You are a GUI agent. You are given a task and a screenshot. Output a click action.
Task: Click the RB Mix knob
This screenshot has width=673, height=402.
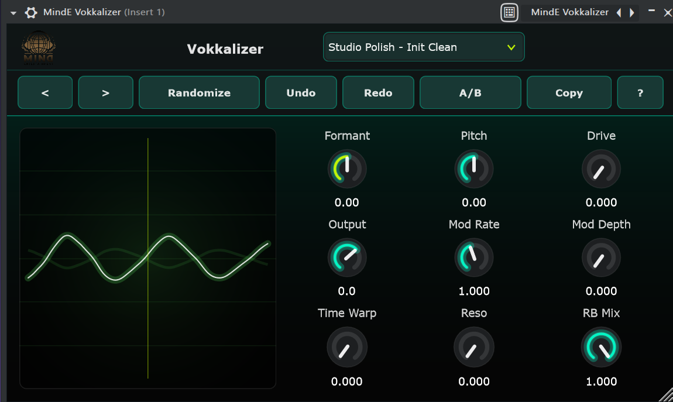[x=602, y=347]
